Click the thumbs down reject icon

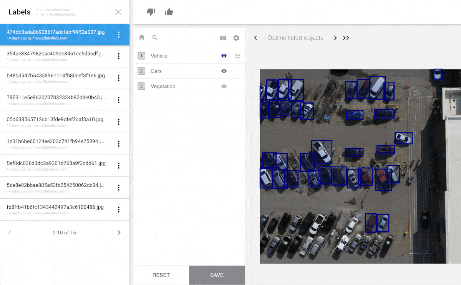click(151, 12)
